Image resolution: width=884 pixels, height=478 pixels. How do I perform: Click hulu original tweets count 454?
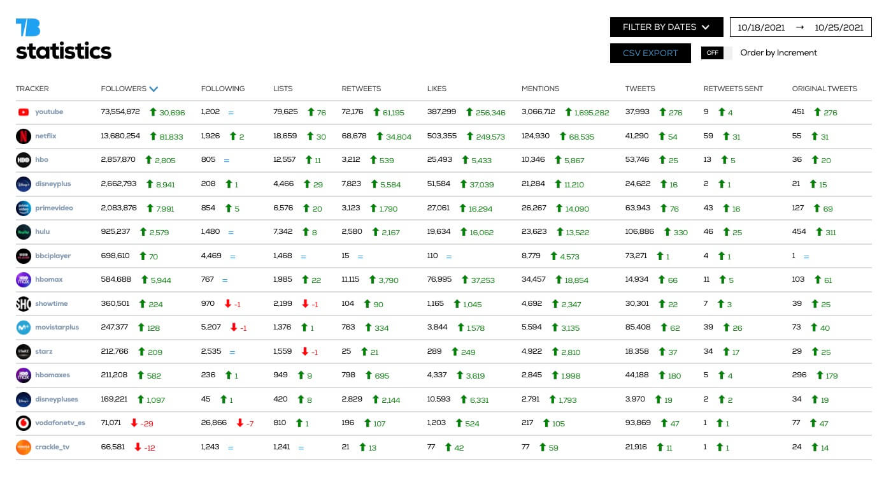pyautogui.click(x=799, y=231)
